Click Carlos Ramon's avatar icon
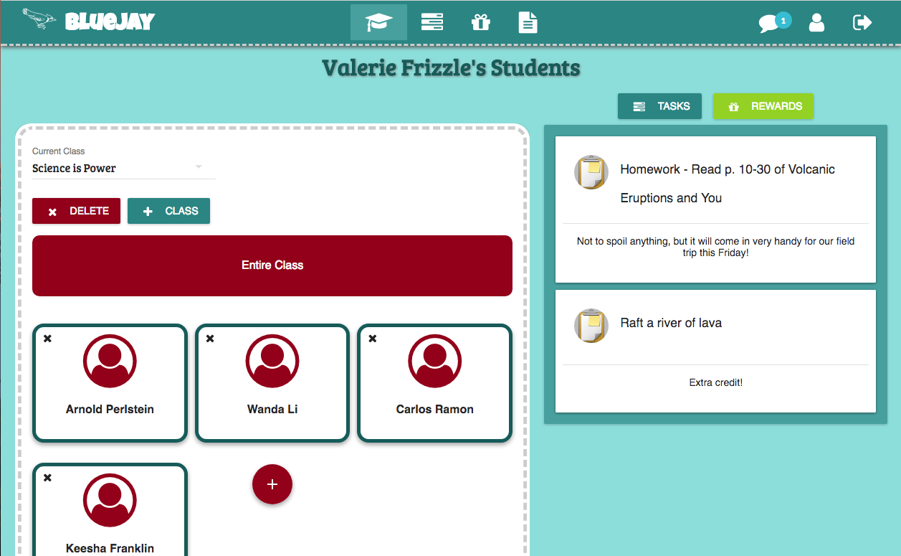Screen dimensions: 901x556 point(435,361)
